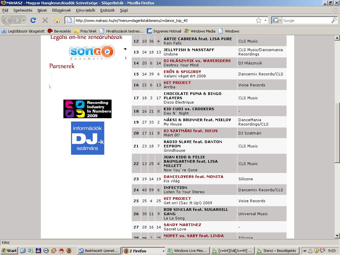Click the floppy disk quick launch icon

(39, 251)
